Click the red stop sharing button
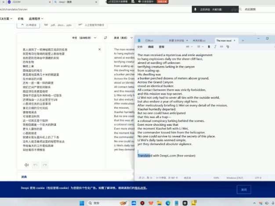The width and height of the screenshot is (275, 206). (x=162, y=2)
